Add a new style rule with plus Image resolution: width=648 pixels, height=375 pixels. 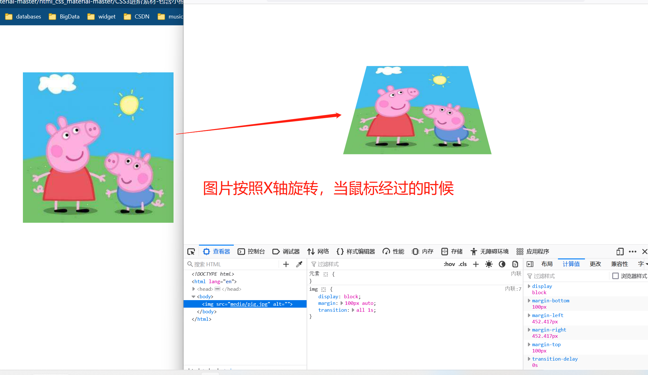[x=476, y=264]
